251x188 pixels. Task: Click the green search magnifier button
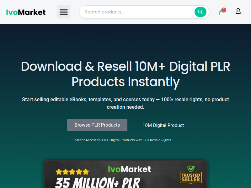[200, 12]
